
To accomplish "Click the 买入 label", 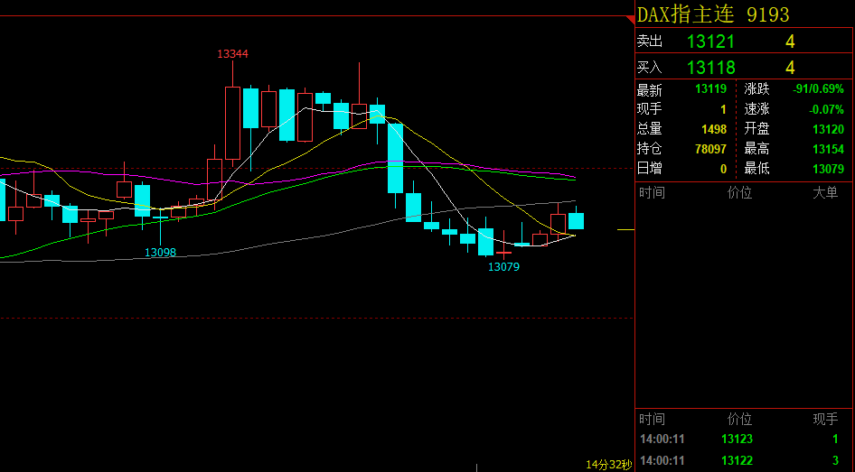I will [650, 68].
